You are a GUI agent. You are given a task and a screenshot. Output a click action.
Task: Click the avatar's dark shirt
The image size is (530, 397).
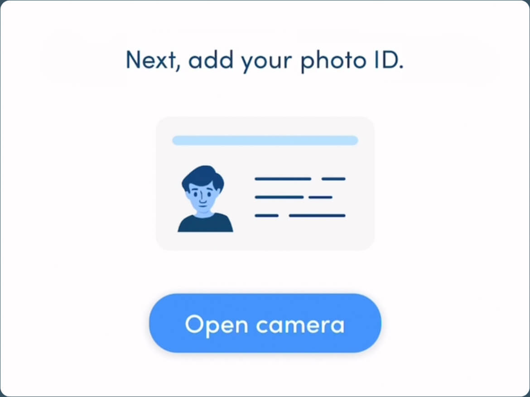pyautogui.click(x=205, y=222)
